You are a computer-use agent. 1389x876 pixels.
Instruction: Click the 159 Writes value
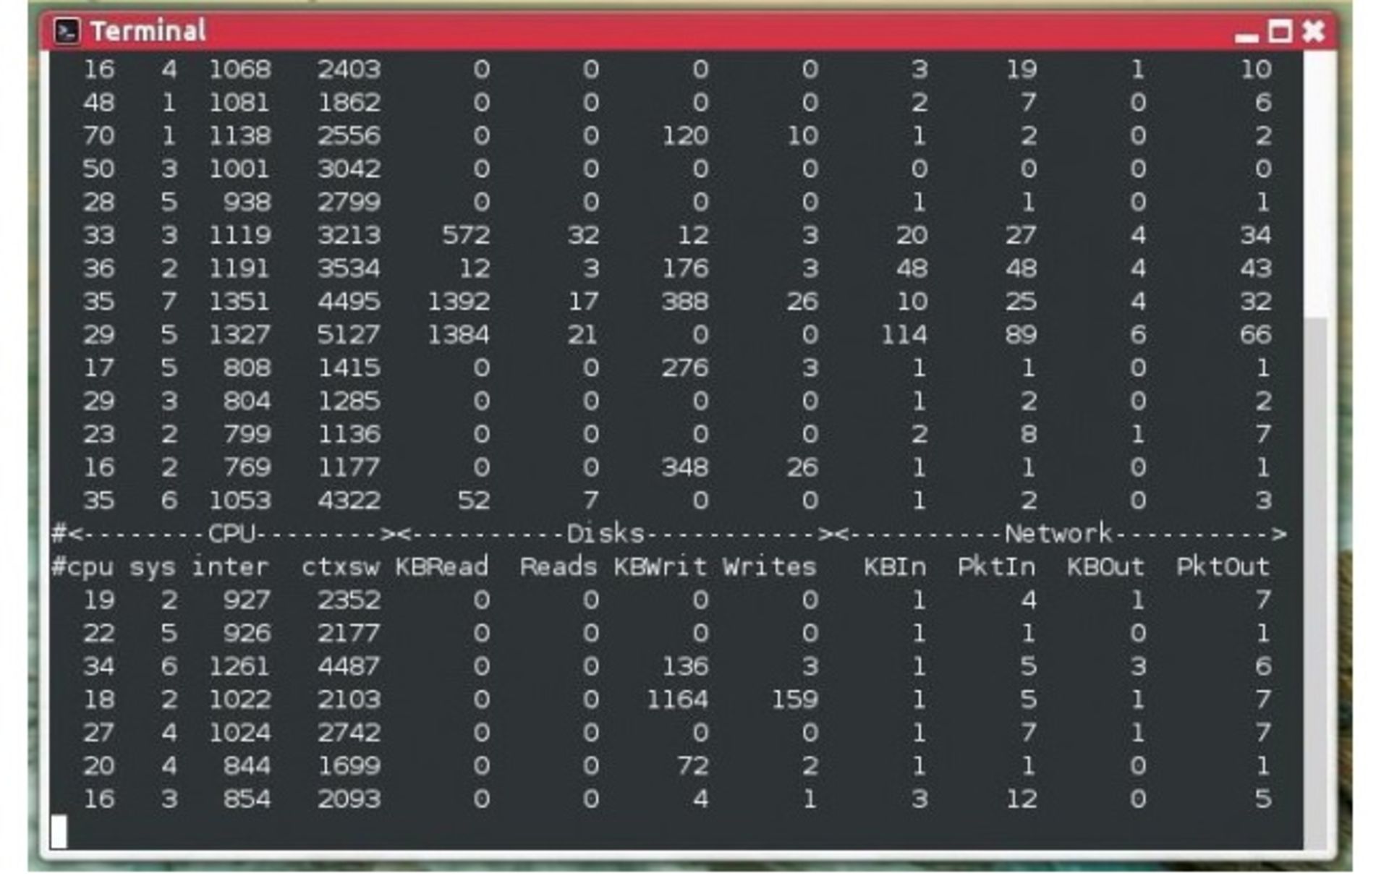click(x=794, y=699)
